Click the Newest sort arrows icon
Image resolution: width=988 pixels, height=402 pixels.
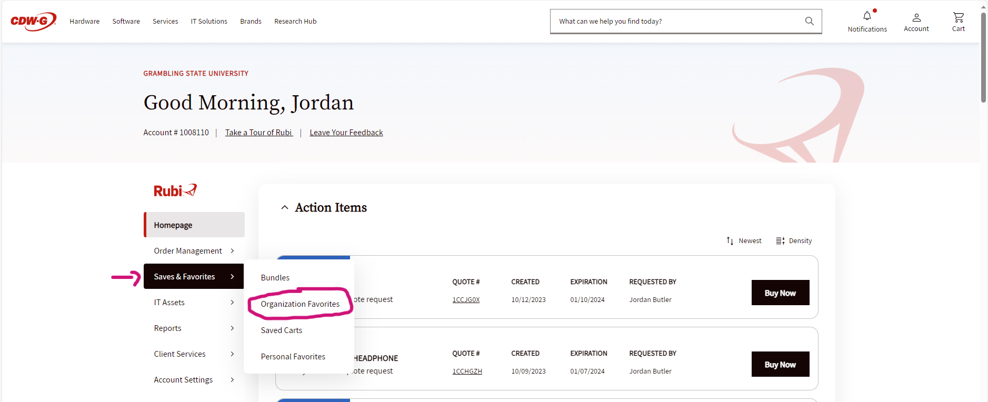[730, 240]
